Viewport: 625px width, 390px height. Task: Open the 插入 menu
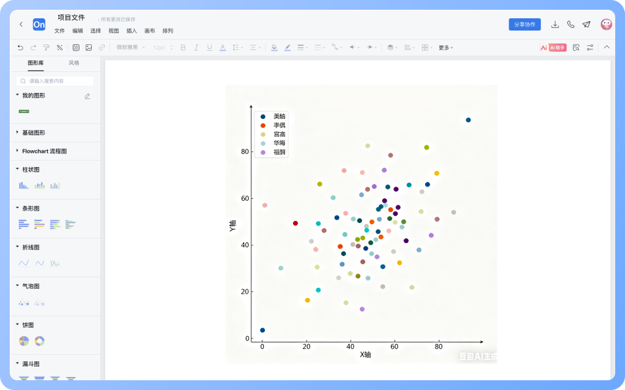click(x=132, y=31)
